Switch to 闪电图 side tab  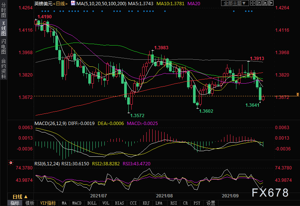[x=3, y=47]
